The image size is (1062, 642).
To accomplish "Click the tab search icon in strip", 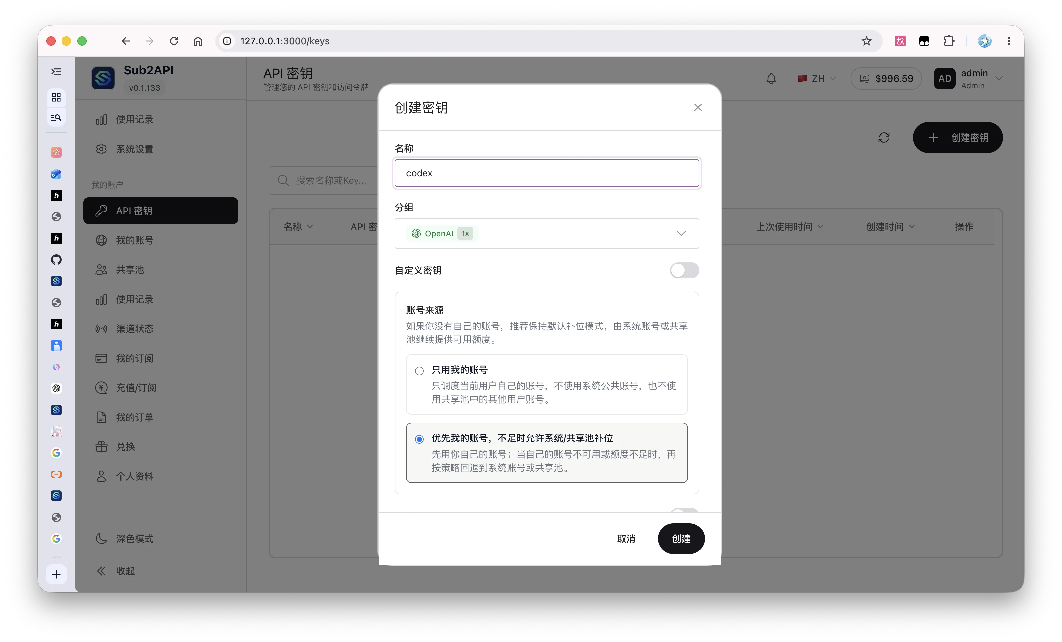I will pos(56,117).
